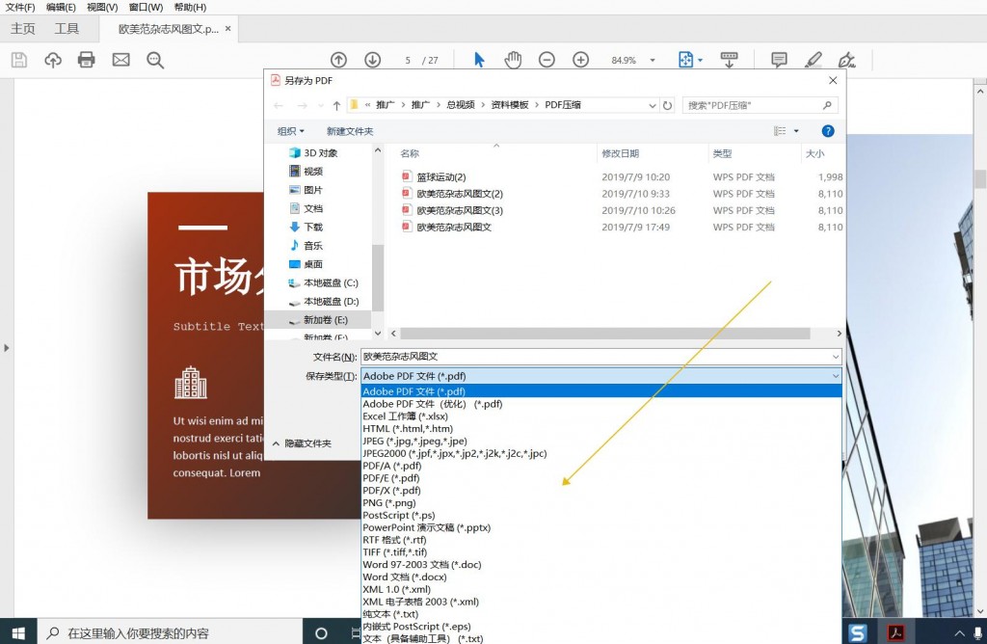Image resolution: width=987 pixels, height=644 pixels.
Task: Zoom in with plus icon
Action: (580, 60)
